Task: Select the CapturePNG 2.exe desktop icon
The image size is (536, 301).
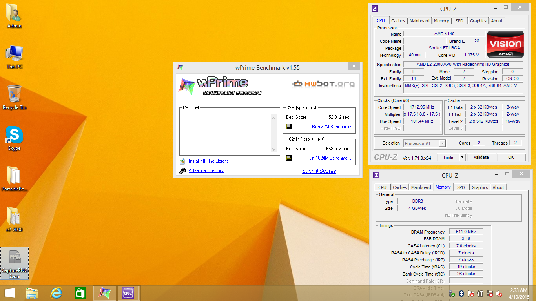Action: (15, 263)
